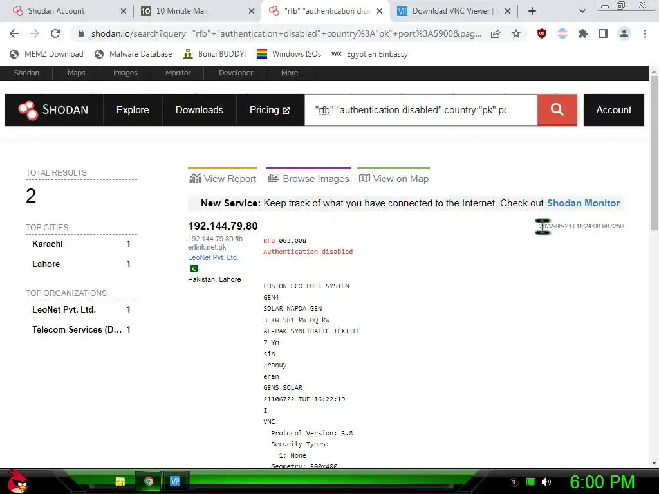Open Developer in the top bar
659x494 pixels.
tap(236, 73)
